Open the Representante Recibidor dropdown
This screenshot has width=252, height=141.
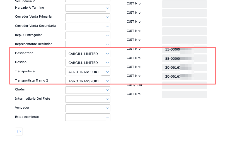coord(88,44)
